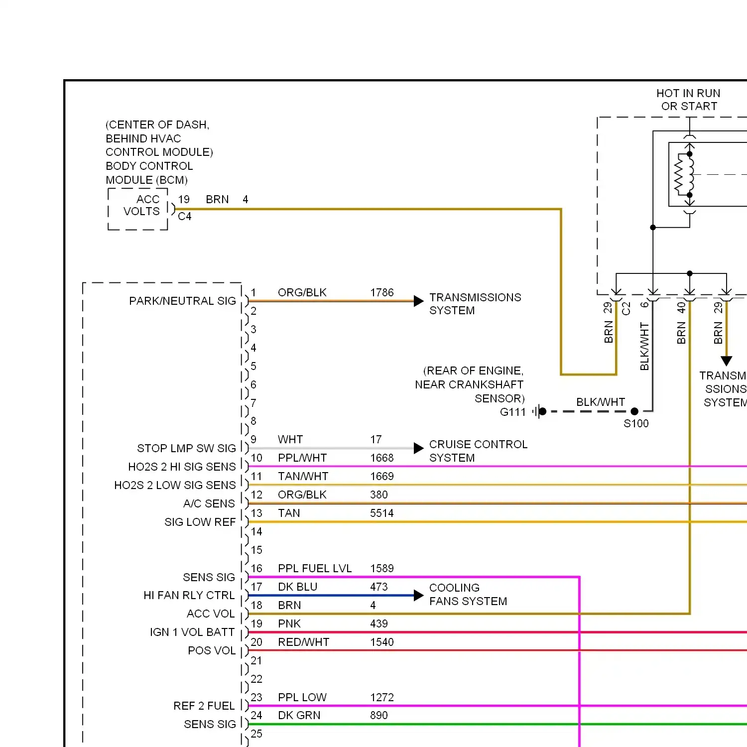Click the G111 ground symbol
Image resolution: width=747 pixels, height=747 pixels.
(x=538, y=411)
